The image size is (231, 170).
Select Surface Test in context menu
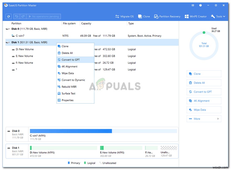[75, 94]
